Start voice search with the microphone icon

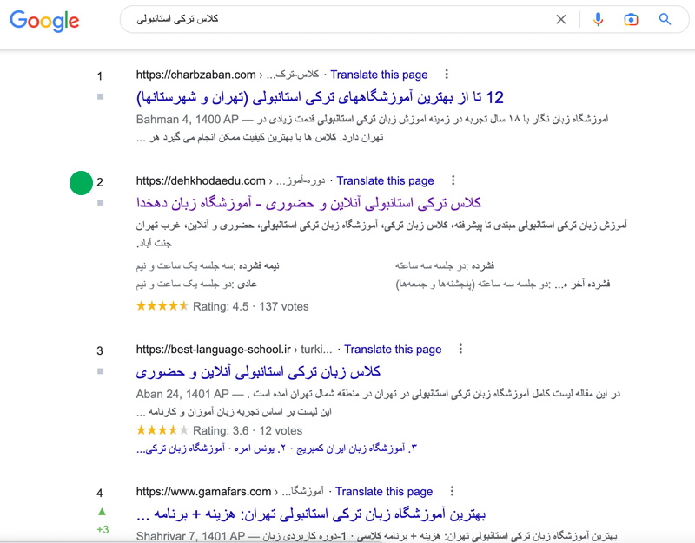[598, 19]
